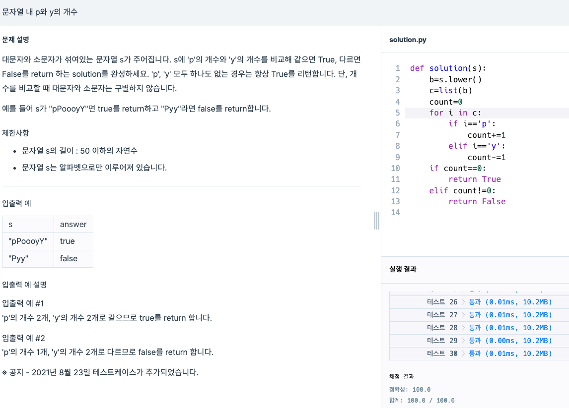The image size is (569, 408).
Task: Click the 합계: 100.0 / 100.0 text
Action: click(x=422, y=401)
